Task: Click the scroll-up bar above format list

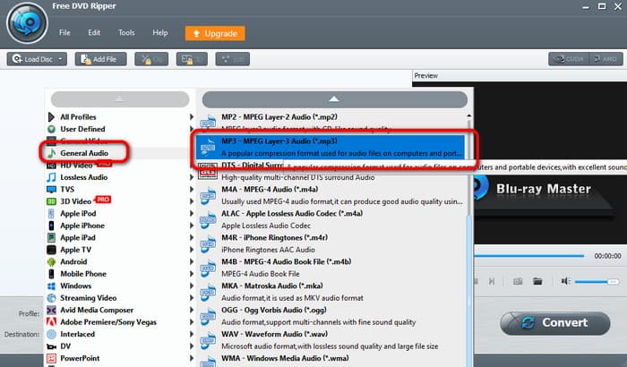Action: click(x=335, y=99)
